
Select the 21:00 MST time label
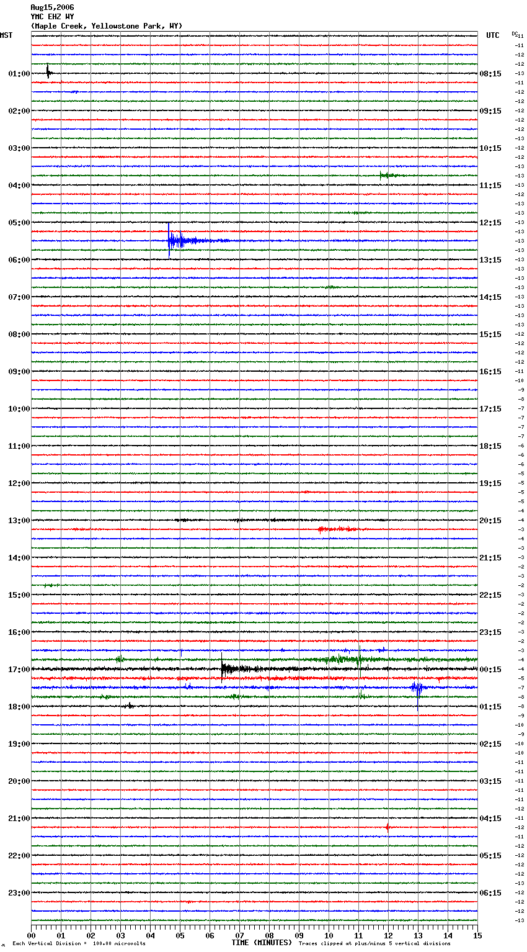[x=19, y=819]
